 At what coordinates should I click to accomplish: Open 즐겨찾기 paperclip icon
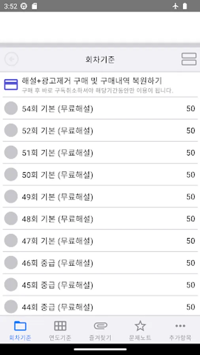point(100,326)
